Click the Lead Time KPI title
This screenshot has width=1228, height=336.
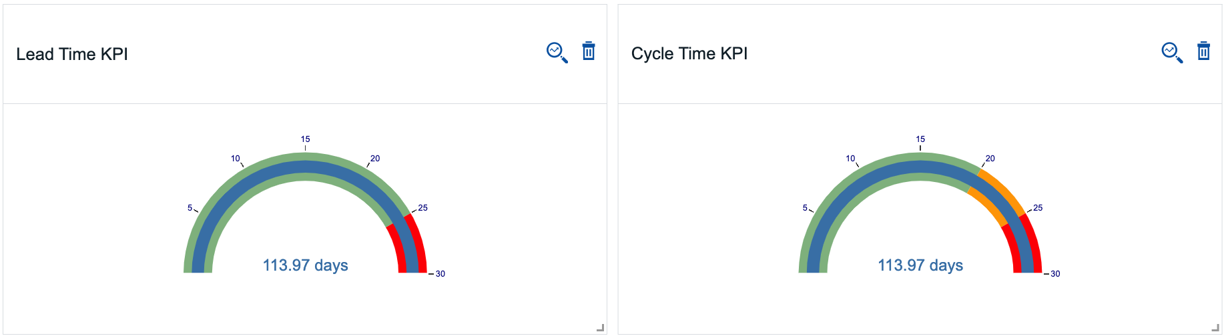72,54
